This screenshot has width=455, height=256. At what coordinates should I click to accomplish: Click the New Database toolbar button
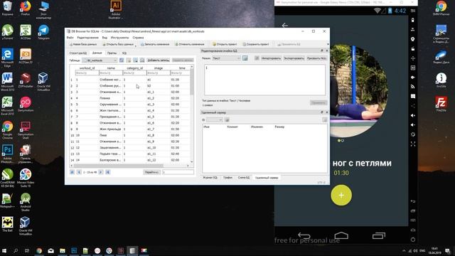pos(83,44)
